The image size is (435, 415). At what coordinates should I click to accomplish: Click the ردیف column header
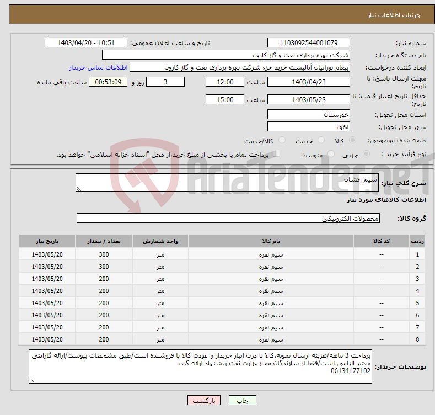pos(417,241)
